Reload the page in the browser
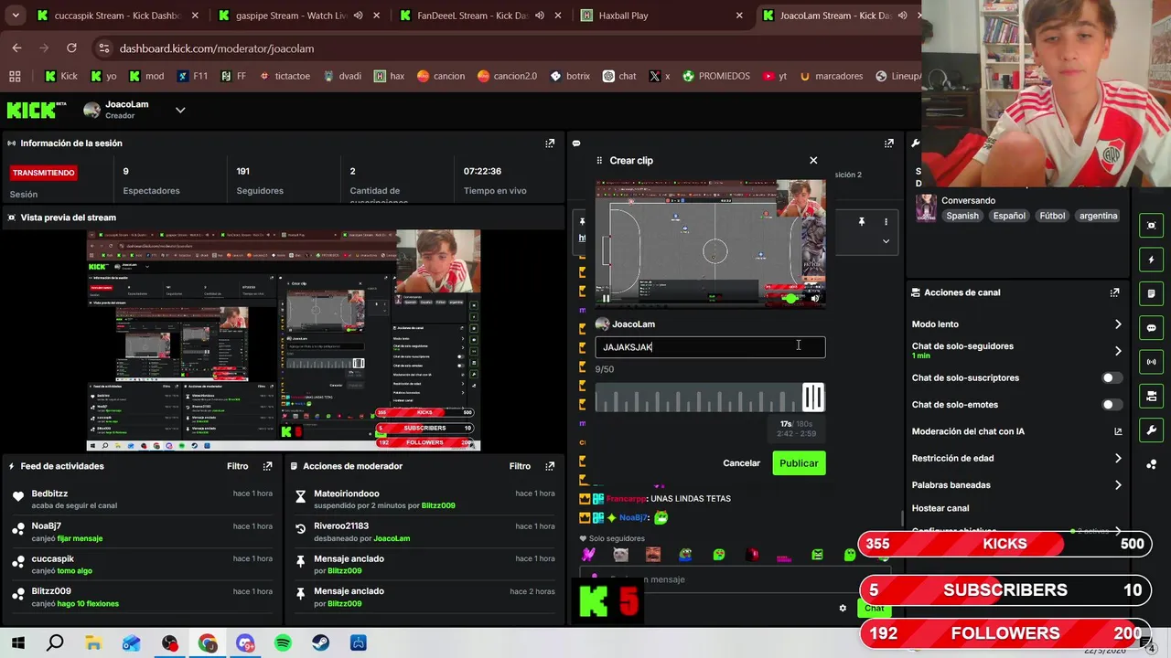 coord(71,48)
